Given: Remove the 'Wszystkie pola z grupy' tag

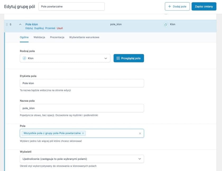Looking at the screenshot, I should pyautogui.click(x=83, y=133).
